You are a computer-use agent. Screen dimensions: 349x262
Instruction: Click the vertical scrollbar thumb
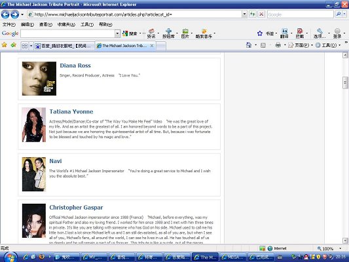tap(345, 83)
